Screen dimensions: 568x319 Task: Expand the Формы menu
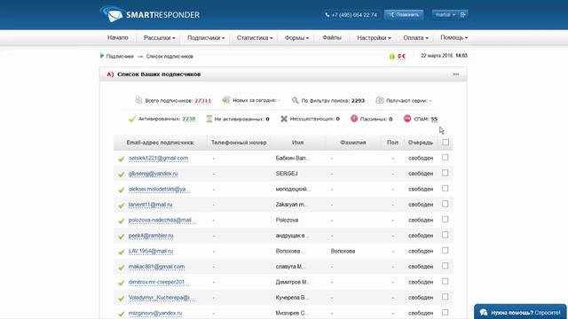point(296,37)
